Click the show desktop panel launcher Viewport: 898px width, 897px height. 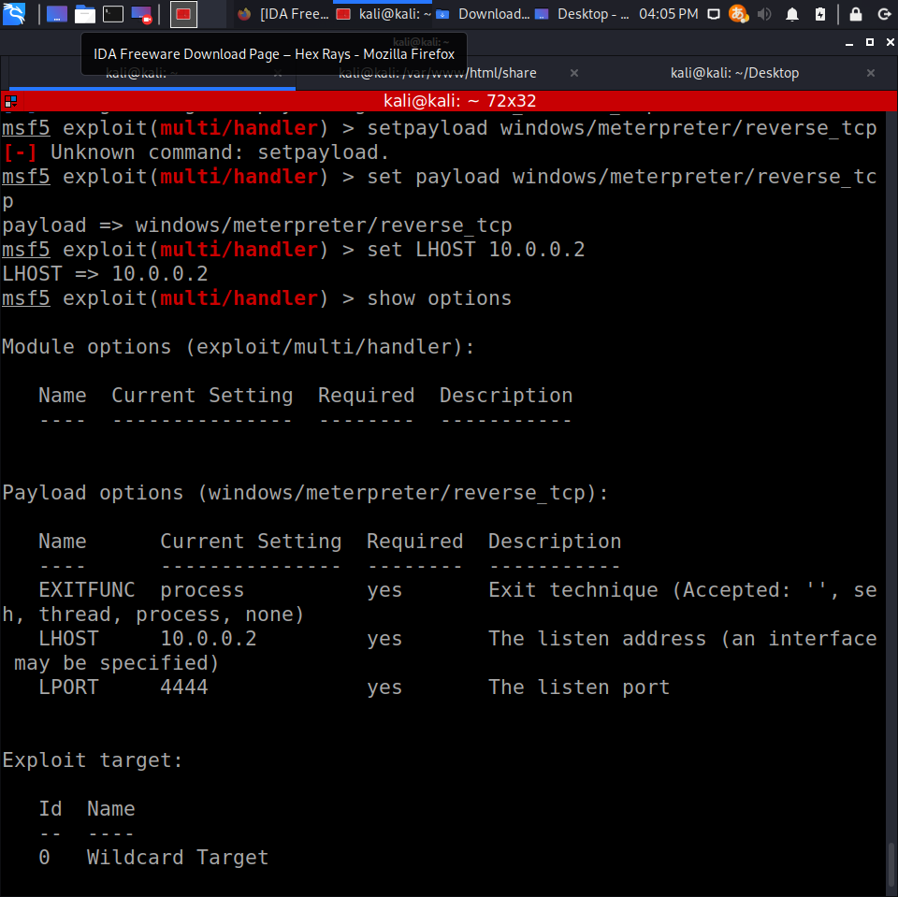(x=57, y=14)
